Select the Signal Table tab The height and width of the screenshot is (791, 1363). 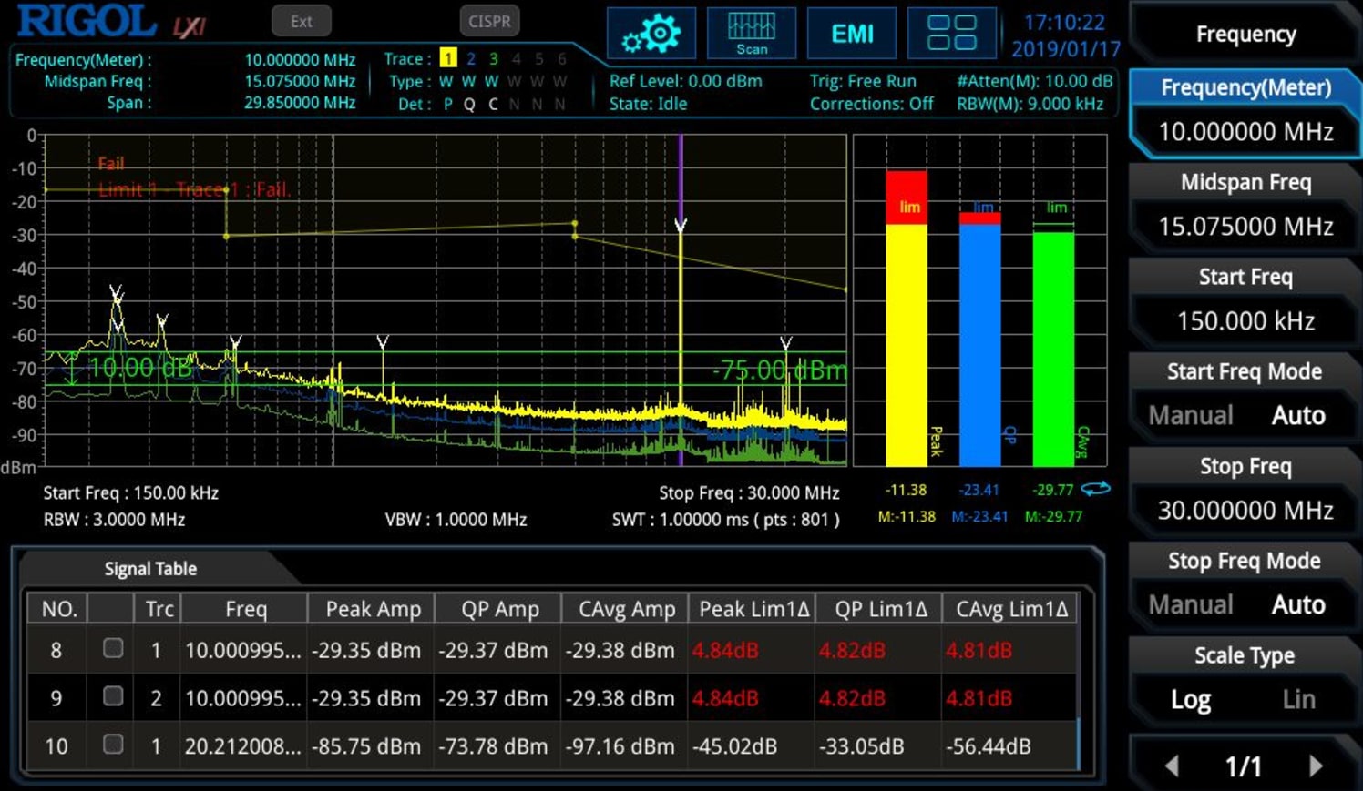click(150, 568)
